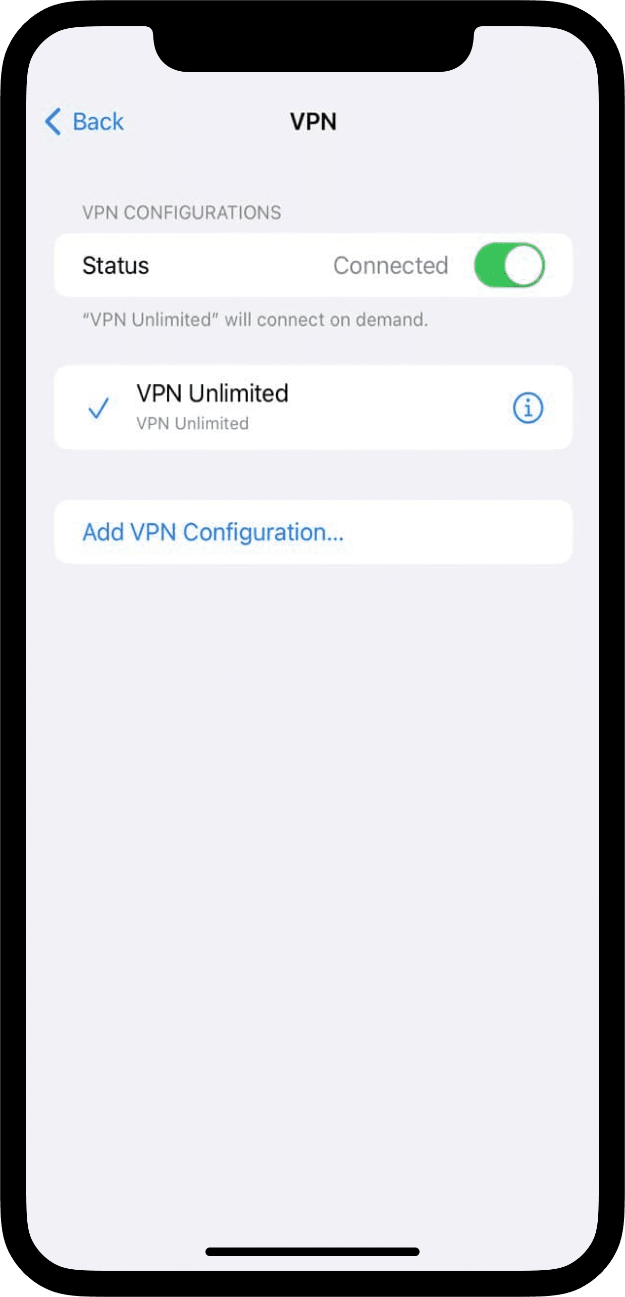Open info details for VPN Unlimited
625x1297 pixels.
528,408
